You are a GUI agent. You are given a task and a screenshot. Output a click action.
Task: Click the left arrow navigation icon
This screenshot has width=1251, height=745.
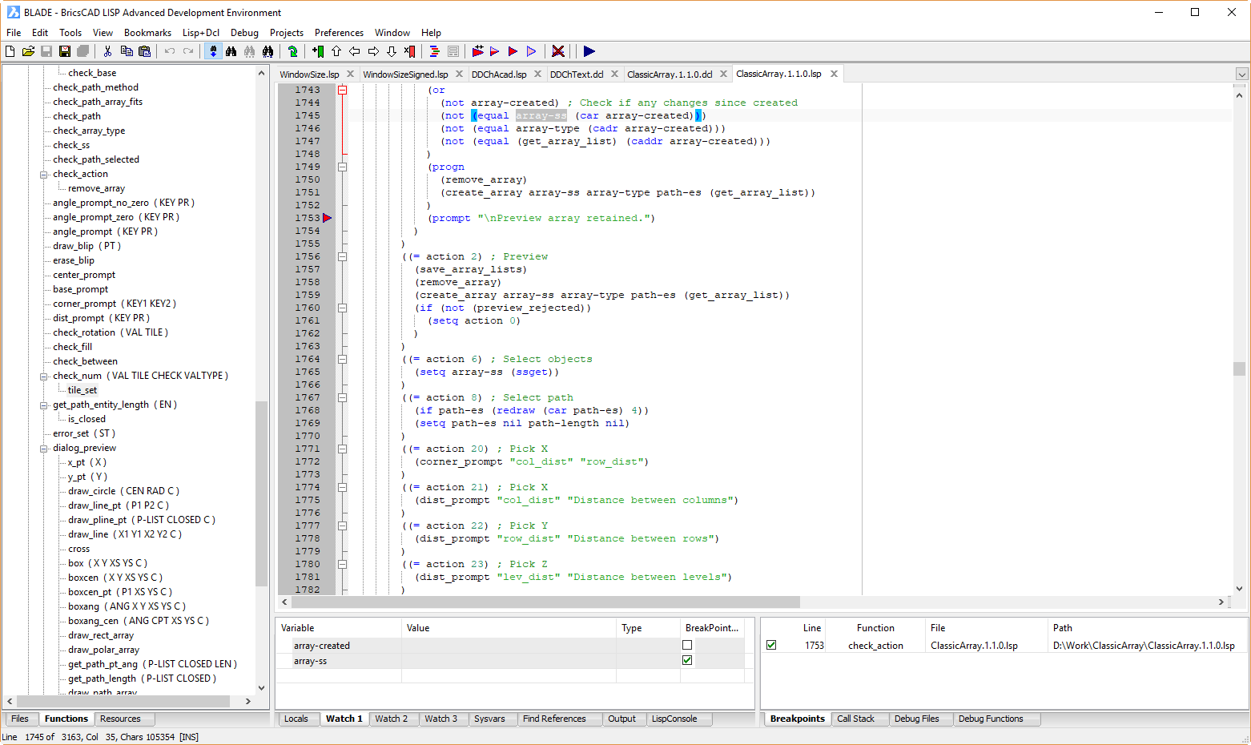pos(355,51)
